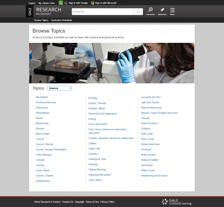The height and width of the screenshot is (207, 224).
Task: Open the Biodiversity topic
Action: pos(42,123)
